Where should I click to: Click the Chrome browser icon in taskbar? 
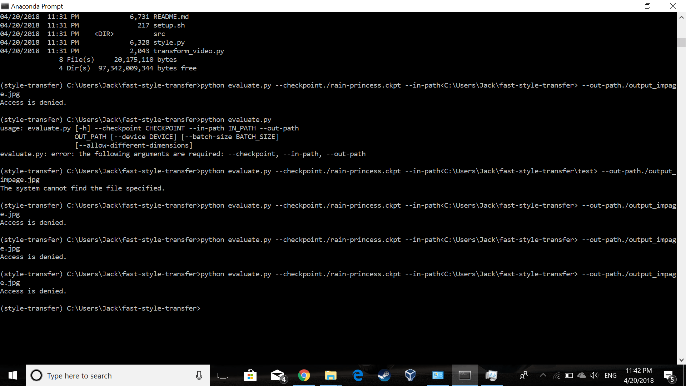pos(303,375)
